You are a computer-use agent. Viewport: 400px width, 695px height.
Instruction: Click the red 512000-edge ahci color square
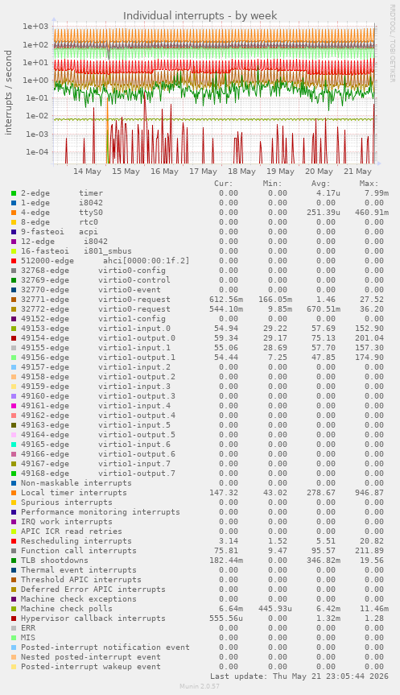14,261
